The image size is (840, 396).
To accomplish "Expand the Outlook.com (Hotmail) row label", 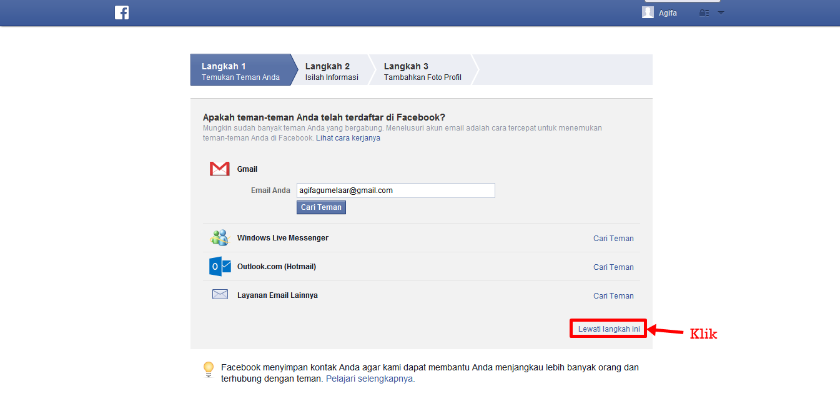I will coord(277,267).
